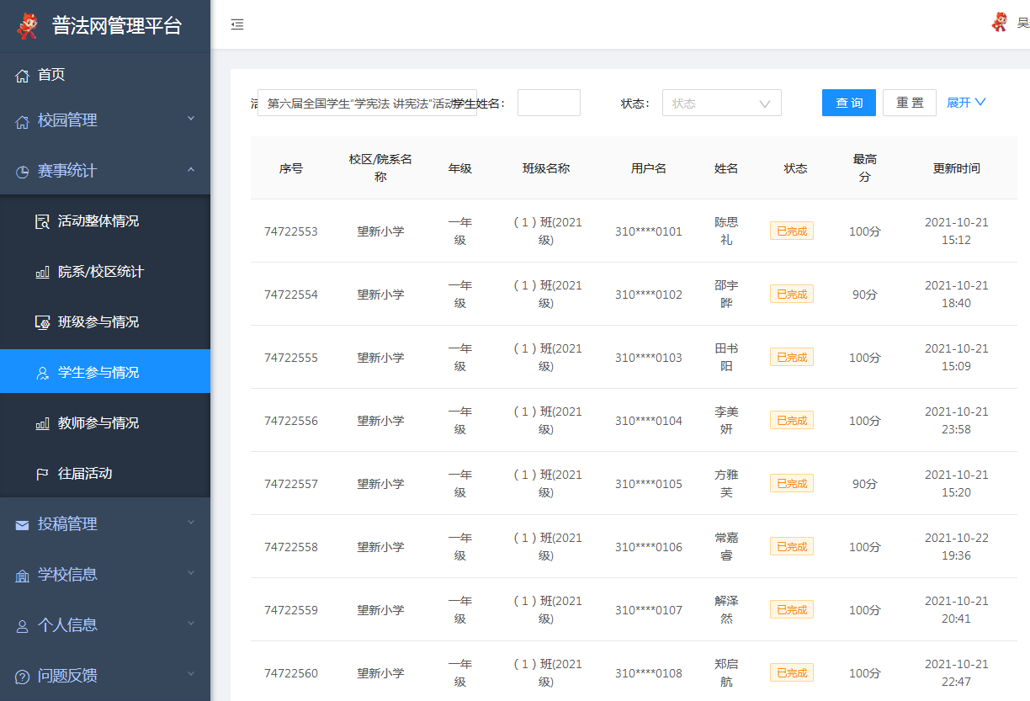Viewport: 1030px width, 701px height.
Task: Open the 状态 status dropdown
Action: pos(721,102)
